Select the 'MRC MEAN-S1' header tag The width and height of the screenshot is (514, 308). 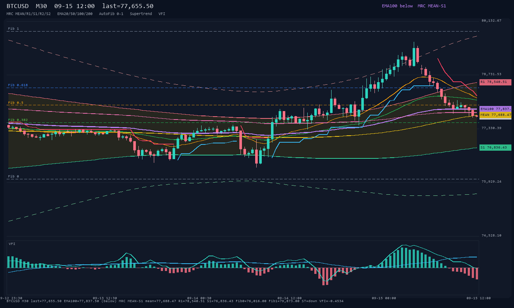(x=432, y=6)
